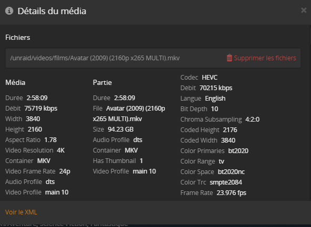Select the Débit value 70215 kbps
Viewport: 311px width, 227px height.
(216, 88)
